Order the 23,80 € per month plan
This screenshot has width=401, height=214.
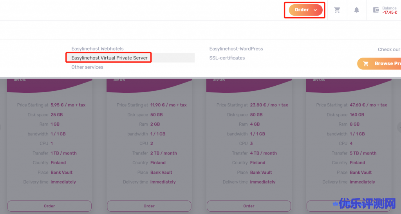(x=249, y=206)
